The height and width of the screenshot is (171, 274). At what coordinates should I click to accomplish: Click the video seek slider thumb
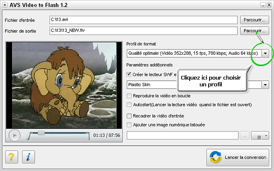pos(41,133)
